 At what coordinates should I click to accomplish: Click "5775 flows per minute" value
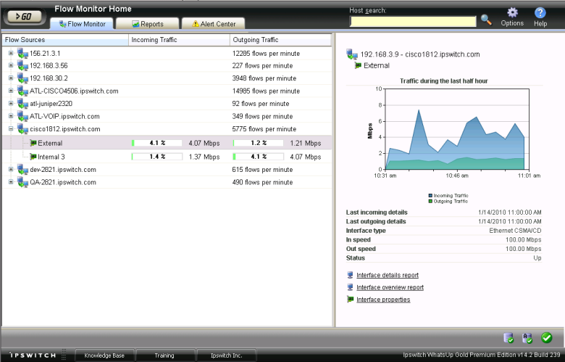tap(264, 129)
